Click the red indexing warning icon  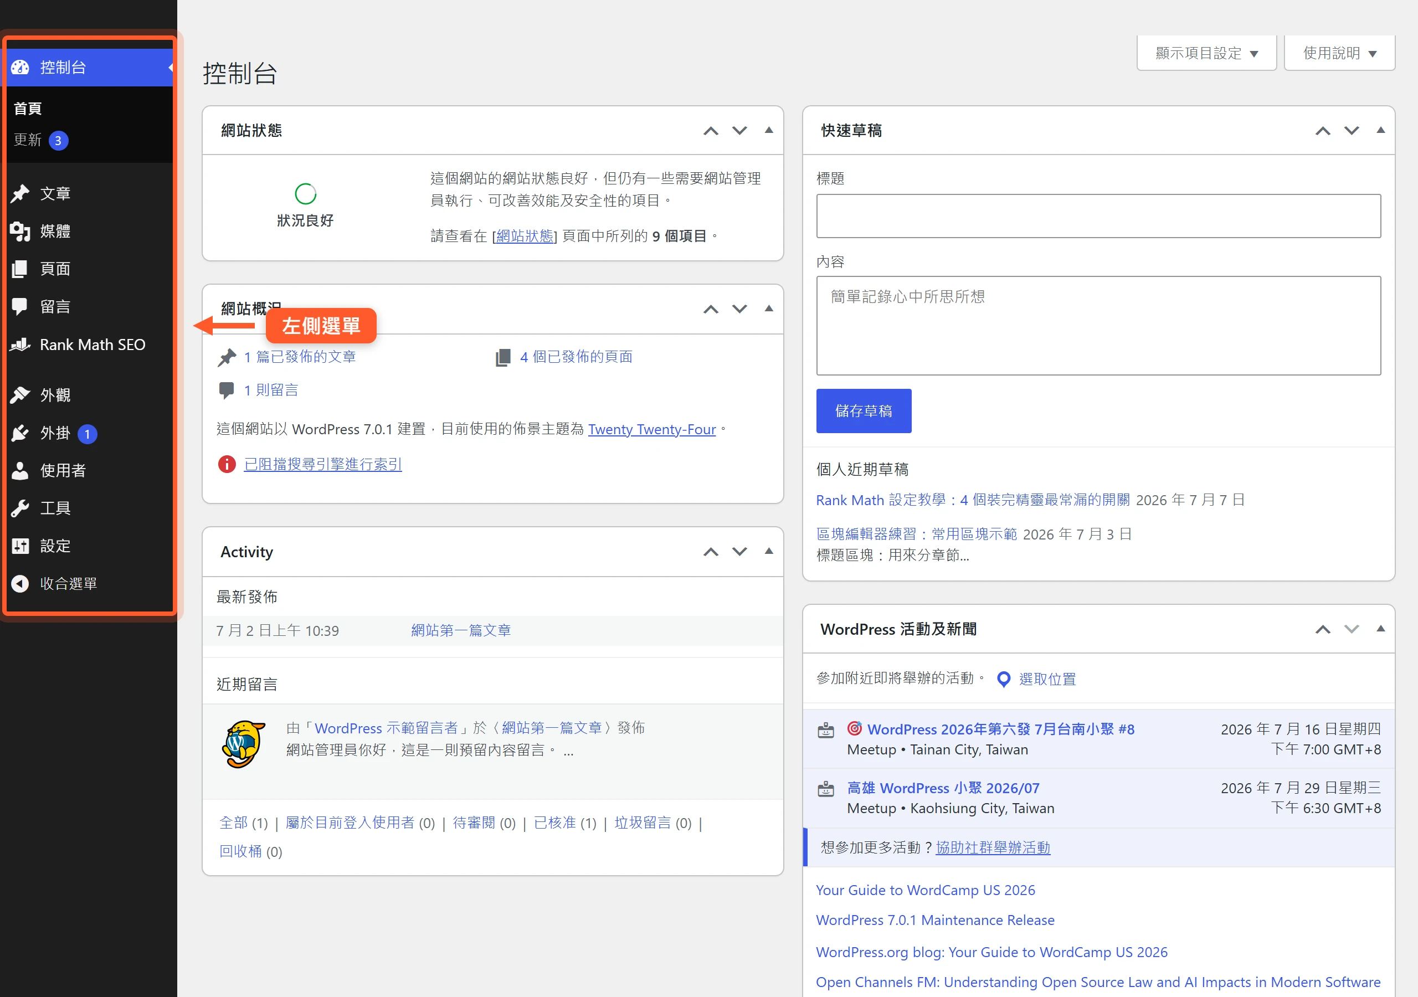227,464
